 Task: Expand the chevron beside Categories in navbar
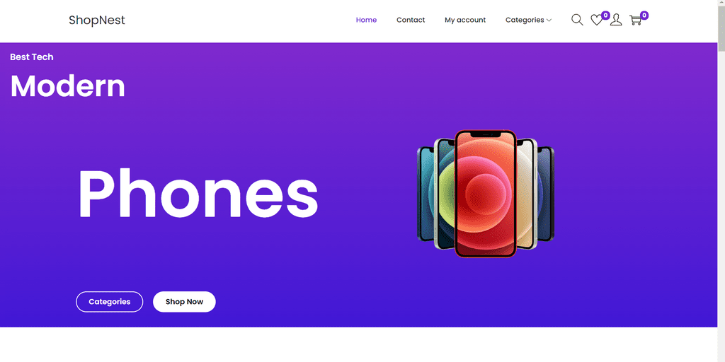pyautogui.click(x=549, y=21)
